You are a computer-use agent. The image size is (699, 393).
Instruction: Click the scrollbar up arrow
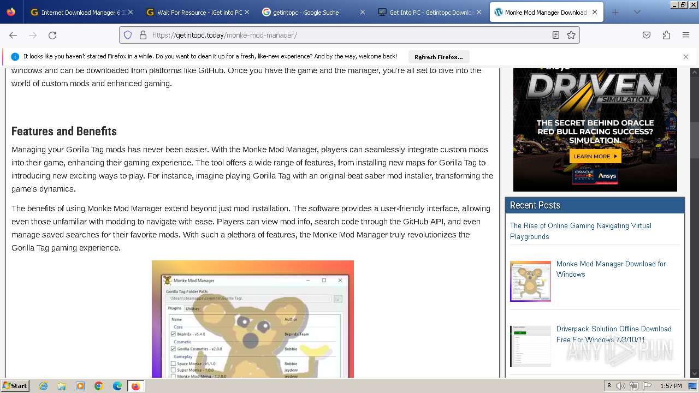[x=694, y=71]
